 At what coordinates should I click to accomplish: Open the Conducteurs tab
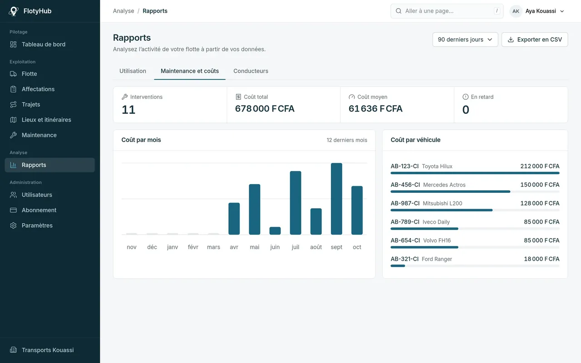(x=251, y=71)
